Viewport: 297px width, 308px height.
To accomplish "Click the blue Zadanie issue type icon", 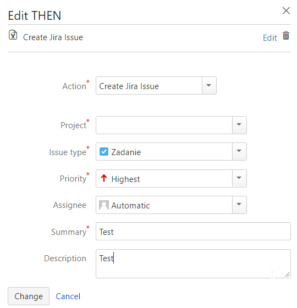I will point(104,152).
